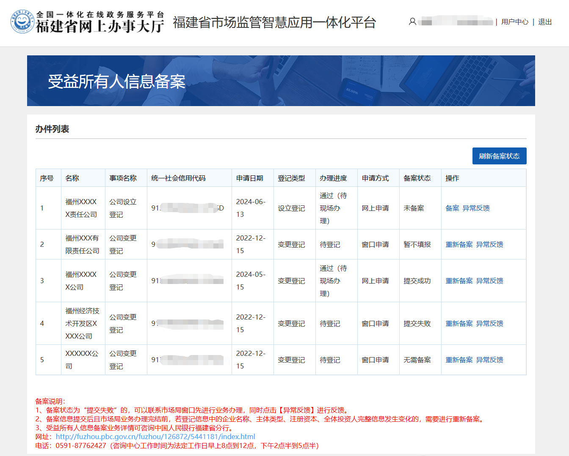Report 异常反馈 for the 提交失败 row
Image resolution: width=569 pixels, height=456 pixels.
coord(489,323)
